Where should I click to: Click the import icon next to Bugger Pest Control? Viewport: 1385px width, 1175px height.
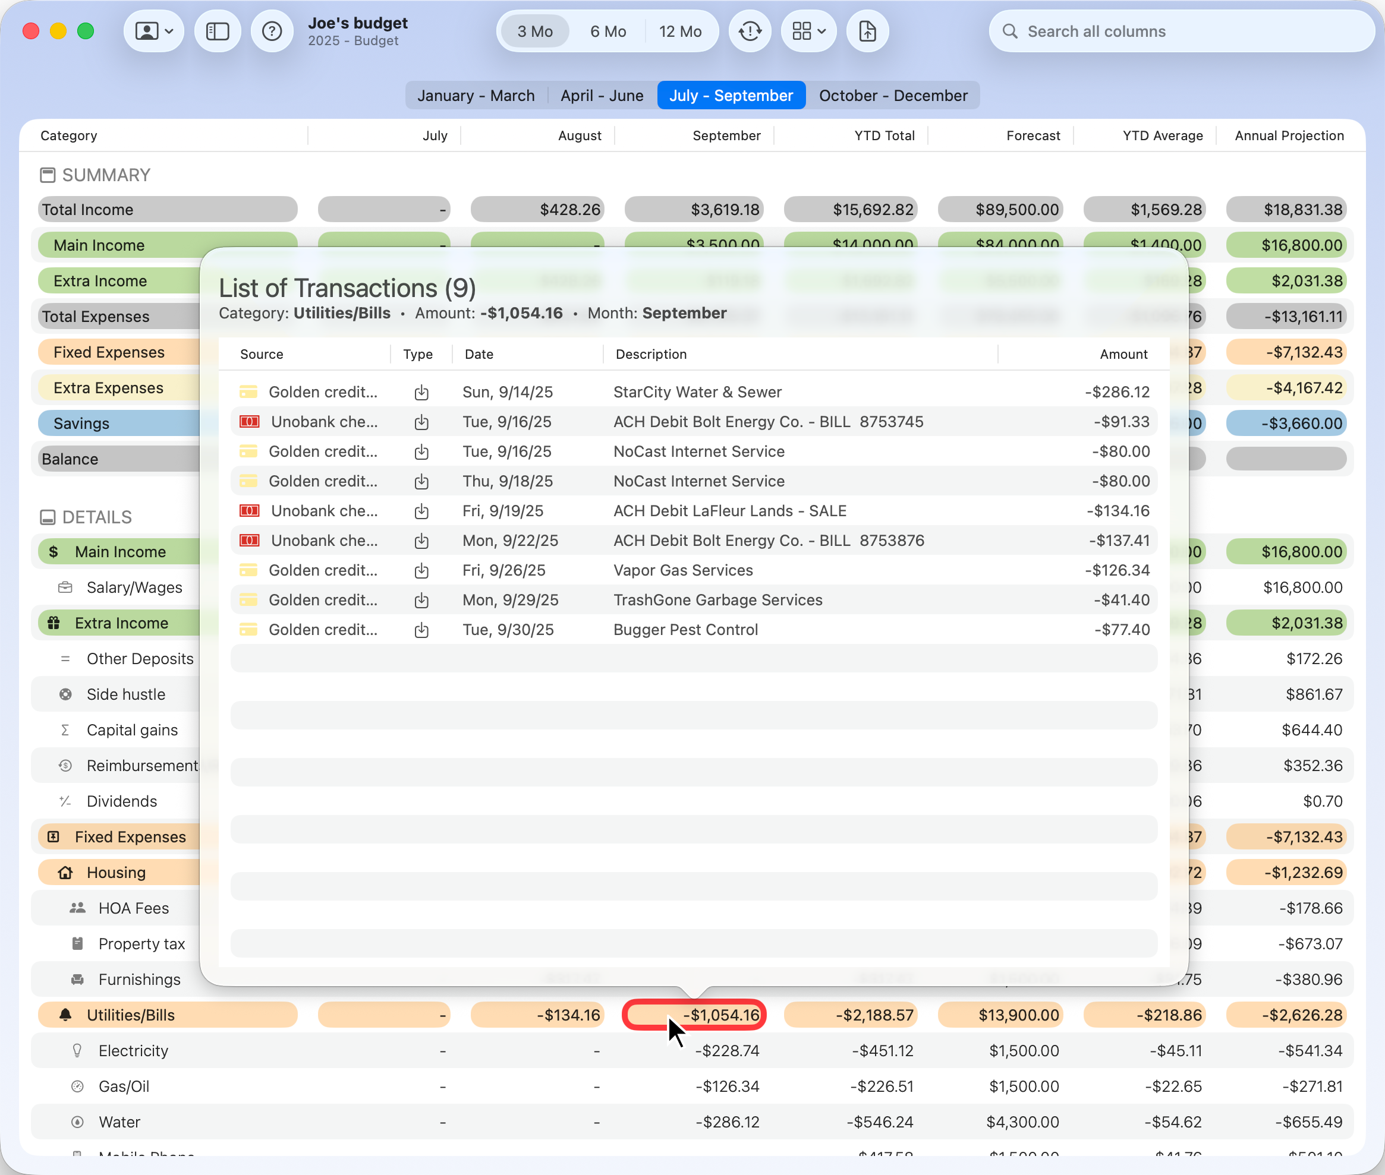click(x=422, y=630)
